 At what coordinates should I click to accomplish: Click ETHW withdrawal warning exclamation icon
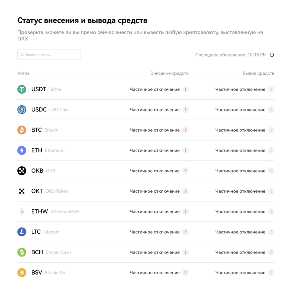(271, 211)
